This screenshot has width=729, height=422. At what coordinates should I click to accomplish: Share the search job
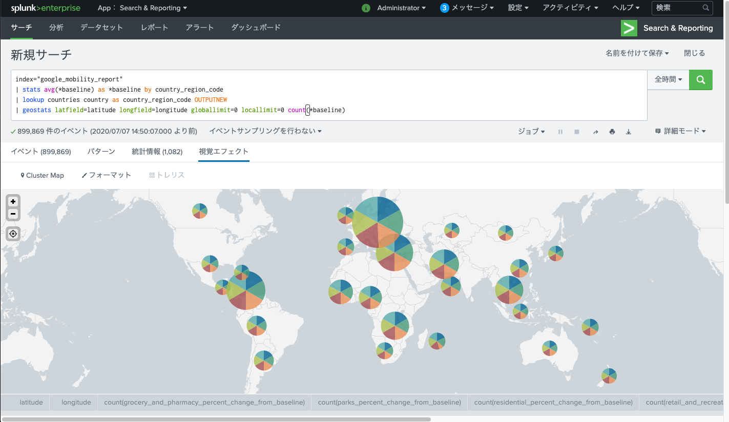click(595, 132)
